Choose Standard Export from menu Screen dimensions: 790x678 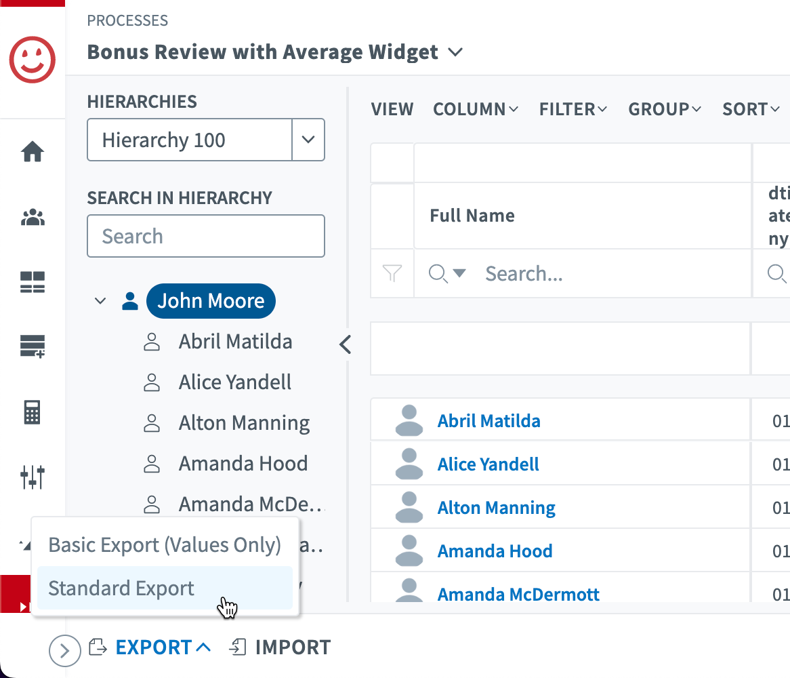pos(122,589)
